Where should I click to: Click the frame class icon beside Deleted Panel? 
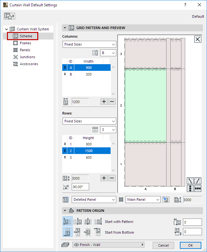65,200
